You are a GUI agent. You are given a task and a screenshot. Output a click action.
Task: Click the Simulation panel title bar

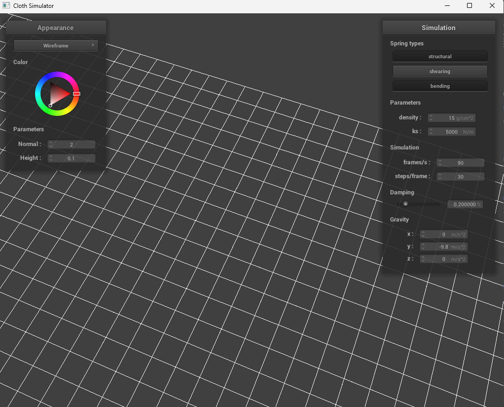pos(438,28)
